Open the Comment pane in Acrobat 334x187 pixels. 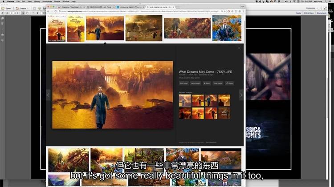[x=322, y=13]
